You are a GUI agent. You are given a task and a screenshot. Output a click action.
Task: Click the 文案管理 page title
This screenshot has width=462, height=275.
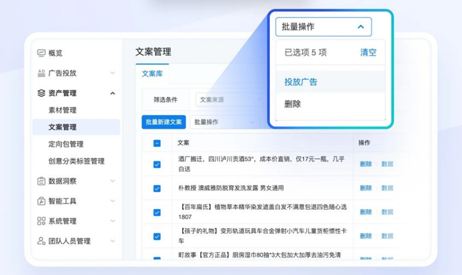[153, 52]
